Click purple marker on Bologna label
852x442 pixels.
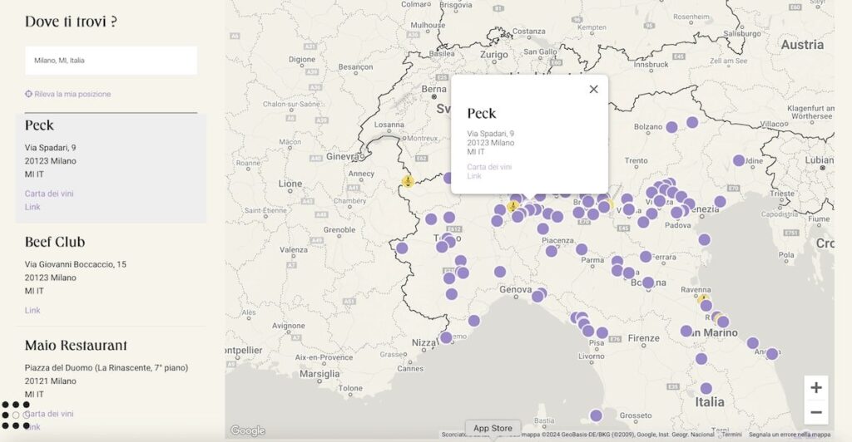tap(647, 282)
